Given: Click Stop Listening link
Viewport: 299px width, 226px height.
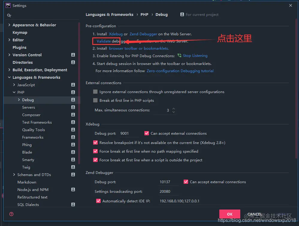Looking at the screenshot, I should (195, 56).
